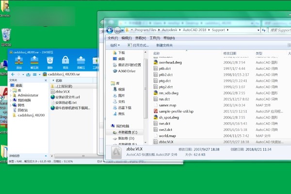This screenshot has width=291, height=194.
Task: Click 打开方式... button
Action: pos(138,45)
